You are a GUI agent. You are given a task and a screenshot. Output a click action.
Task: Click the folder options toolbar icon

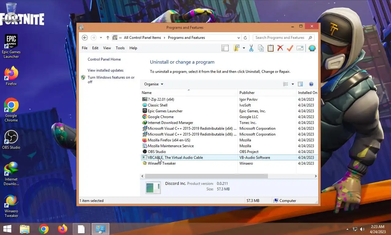point(236,48)
